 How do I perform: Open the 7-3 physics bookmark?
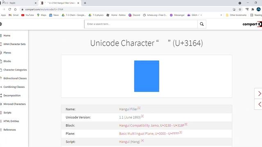coord(96,15)
